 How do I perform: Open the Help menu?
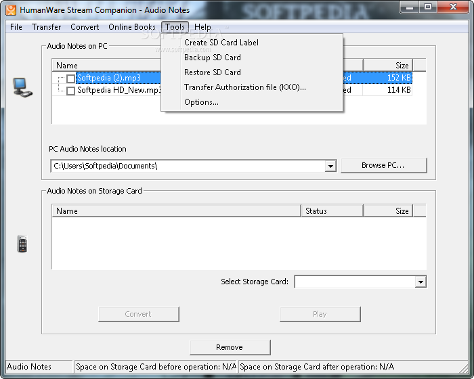202,27
